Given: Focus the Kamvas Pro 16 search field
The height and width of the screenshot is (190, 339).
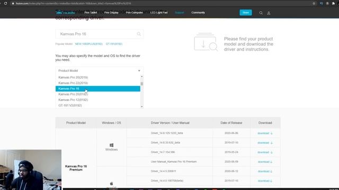Looking at the screenshot, I should [x=100, y=34].
